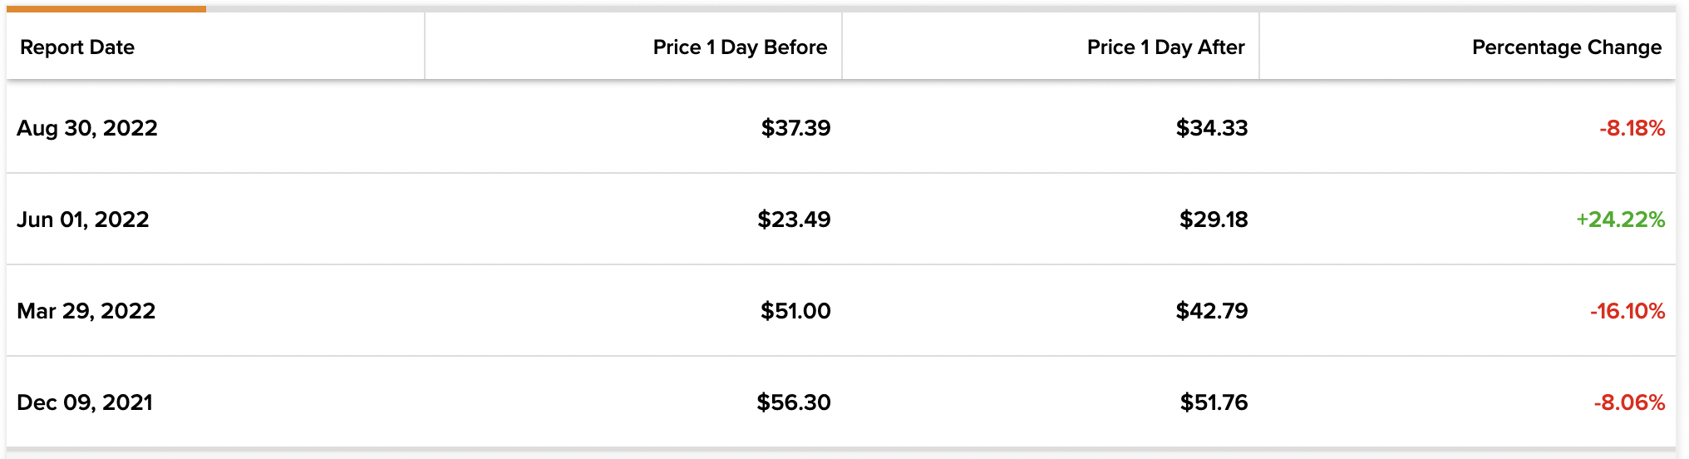Viewport: 1689px width, 459px height.
Task: Click the $29.18 price cell
Action: (1214, 220)
